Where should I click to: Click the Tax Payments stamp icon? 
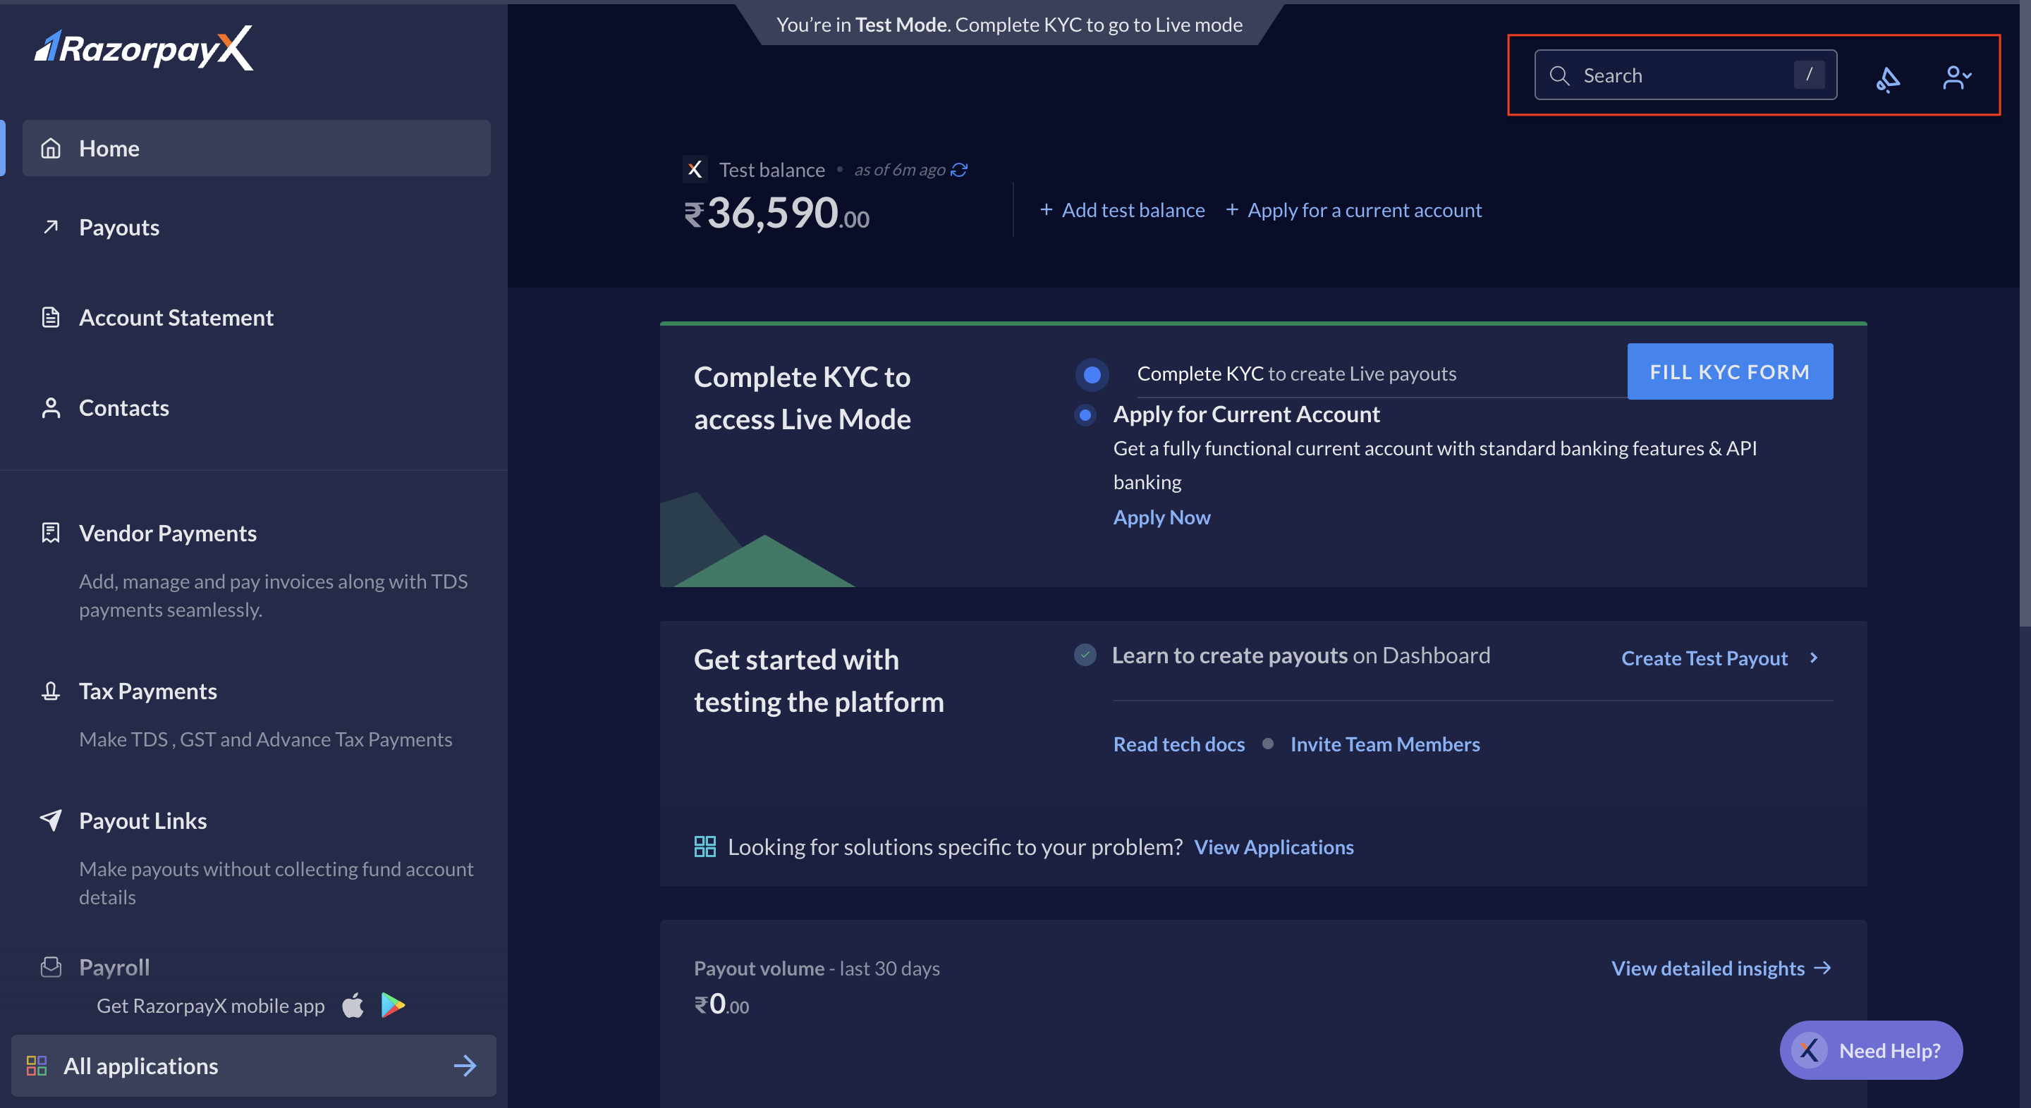click(51, 691)
